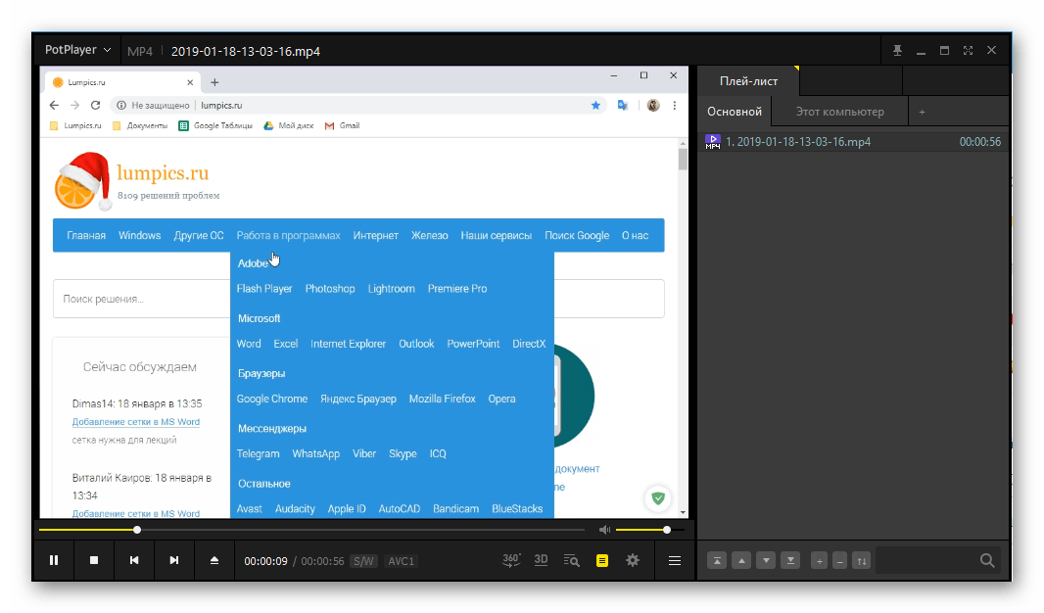Select the Основной playlist tab
This screenshot has width=1044, height=613.
point(735,112)
